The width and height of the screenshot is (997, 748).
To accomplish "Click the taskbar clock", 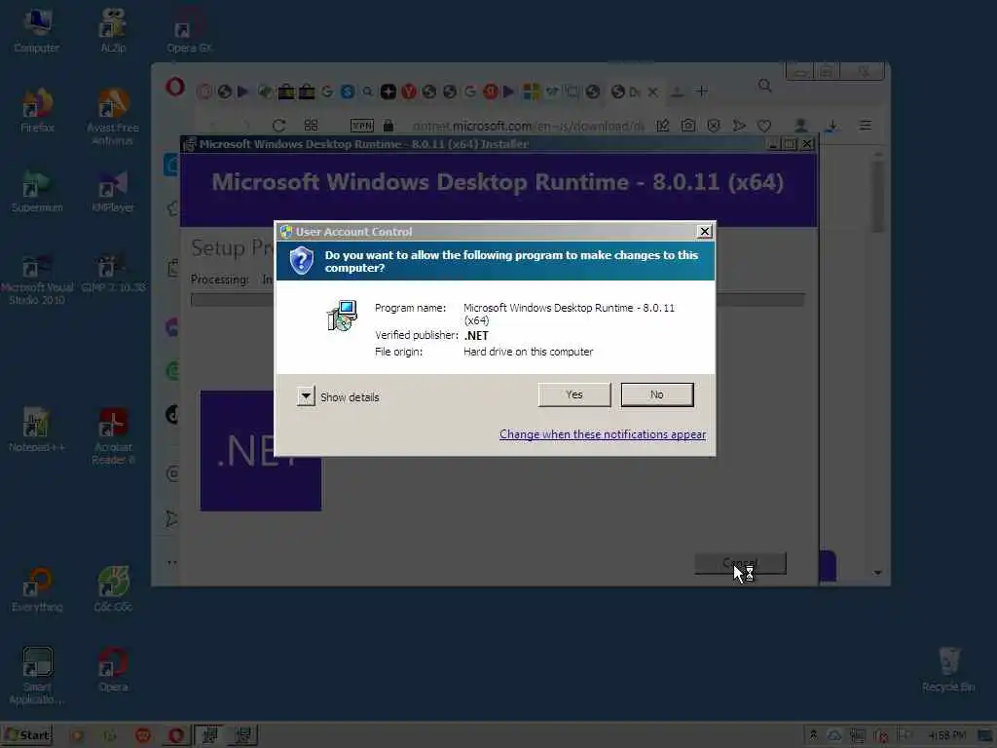I will tap(946, 736).
